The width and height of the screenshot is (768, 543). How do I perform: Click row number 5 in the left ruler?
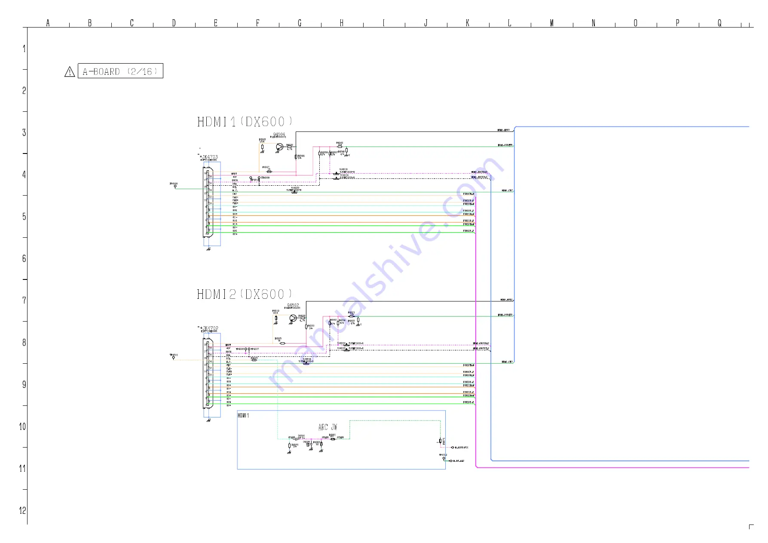[24, 217]
